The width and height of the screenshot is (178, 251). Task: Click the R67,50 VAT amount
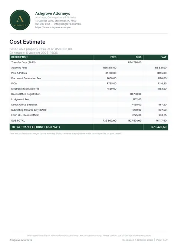pyautogui.click(x=162, y=104)
